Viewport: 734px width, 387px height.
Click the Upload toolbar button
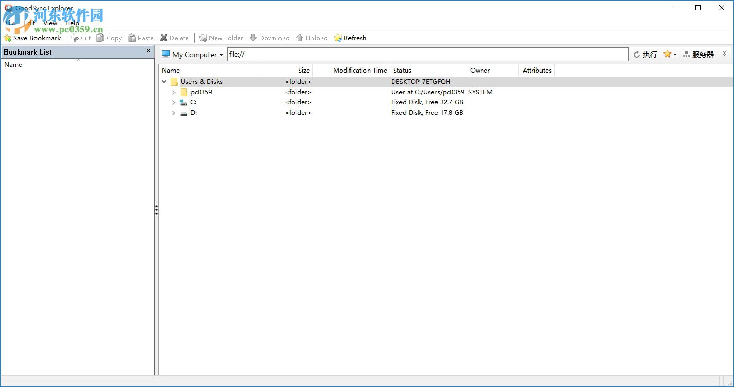(x=311, y=38)
